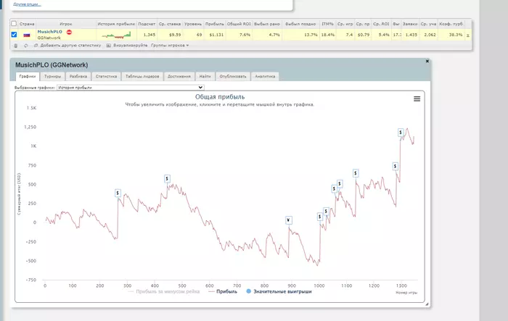The image size is (508, 321).
Task: Click the 'Визуализируйте' button
Action: click(127, 46)
